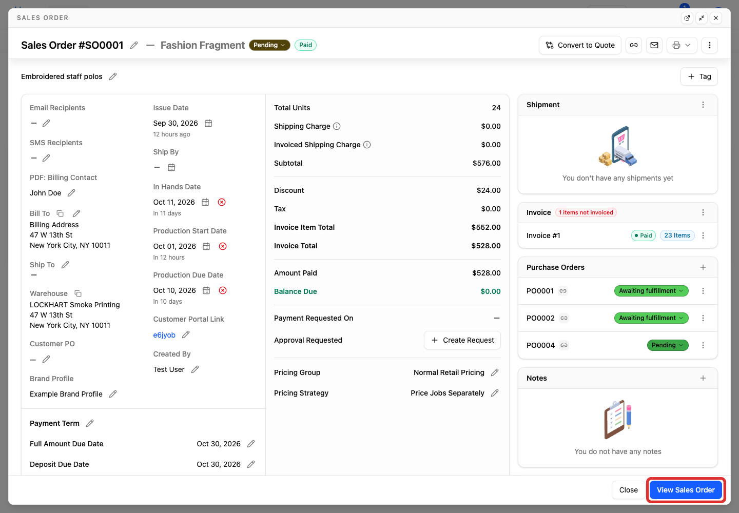Open Issue Date calendar picker
Viewport: 739px width, 513px height.
click(208, 123)
